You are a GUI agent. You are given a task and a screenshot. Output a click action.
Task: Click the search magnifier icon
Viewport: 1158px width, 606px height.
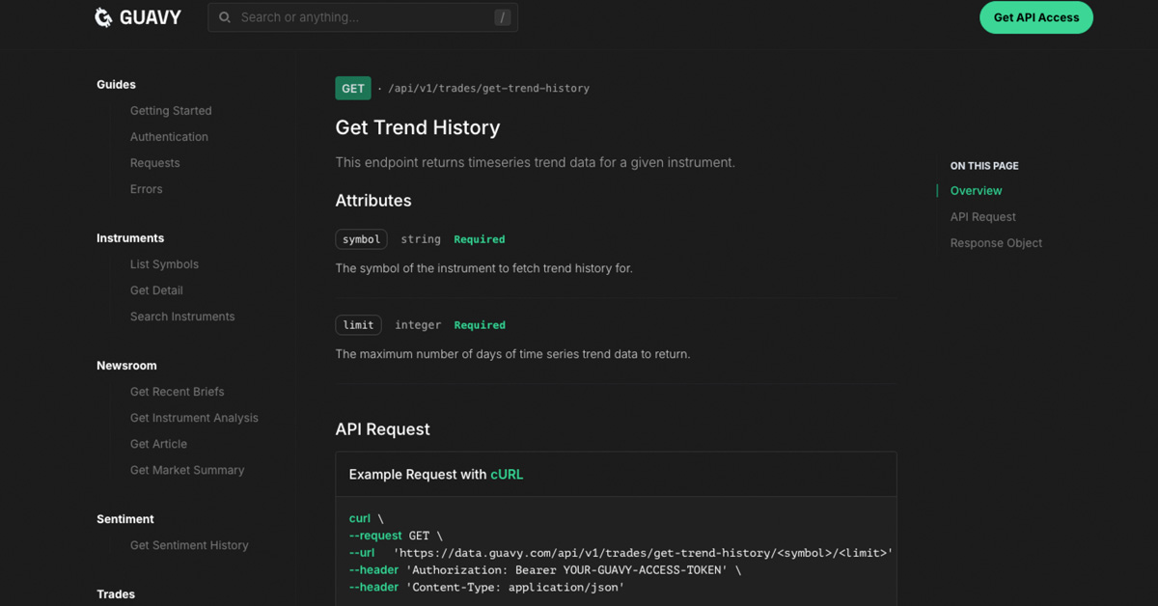click(225, 17)
